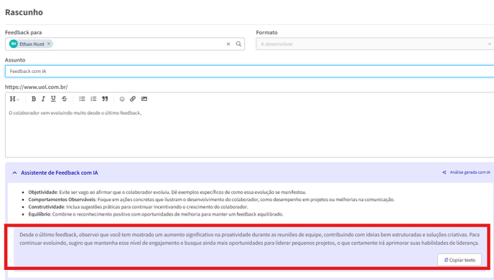Toggle bold formatting in the editor

pos(34,99)
